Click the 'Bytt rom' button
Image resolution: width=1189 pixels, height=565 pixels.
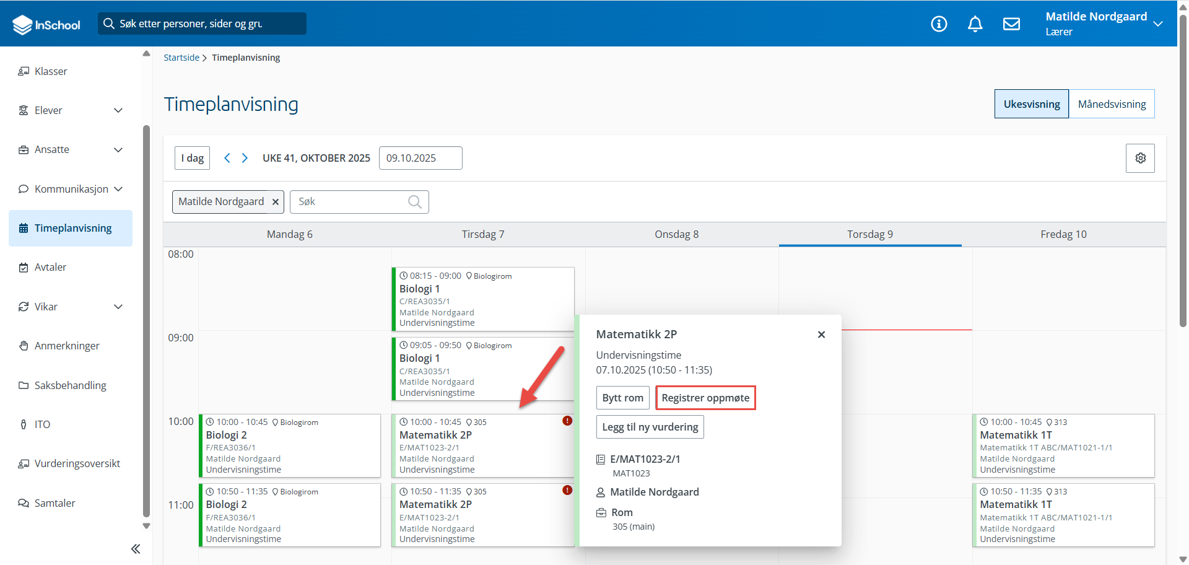click(622, 398)
